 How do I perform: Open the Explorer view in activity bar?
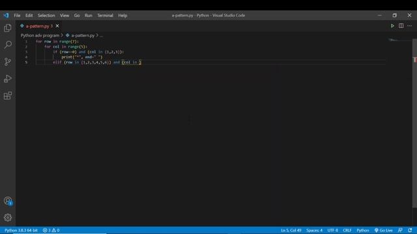(8, 28)
